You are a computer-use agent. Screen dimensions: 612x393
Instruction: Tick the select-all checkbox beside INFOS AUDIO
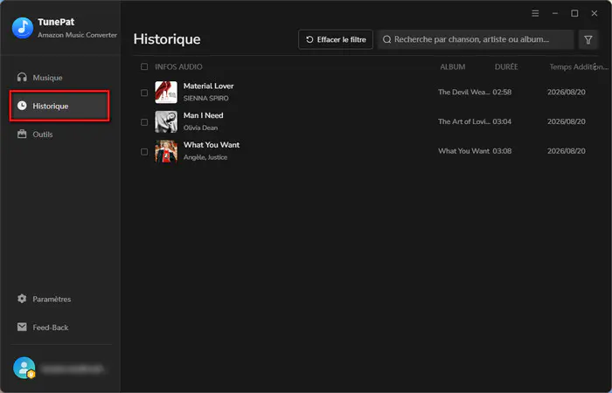144,66
